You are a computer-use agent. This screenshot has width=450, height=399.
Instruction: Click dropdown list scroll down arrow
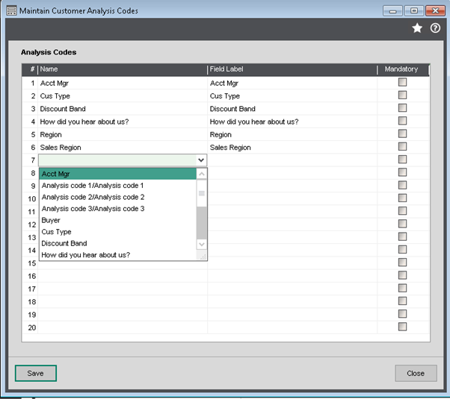point(202,244)
